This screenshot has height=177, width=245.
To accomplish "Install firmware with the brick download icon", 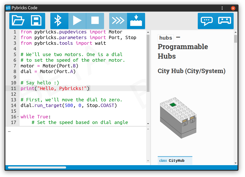I will 136,21.
